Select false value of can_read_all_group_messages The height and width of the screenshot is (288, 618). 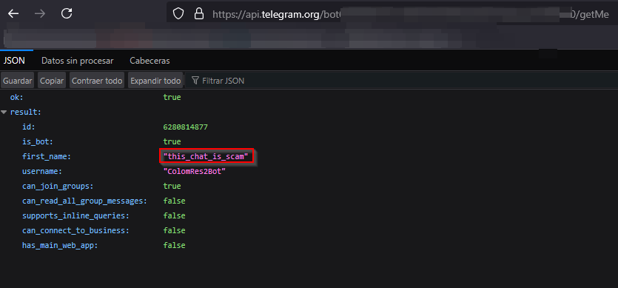[174, 201]
